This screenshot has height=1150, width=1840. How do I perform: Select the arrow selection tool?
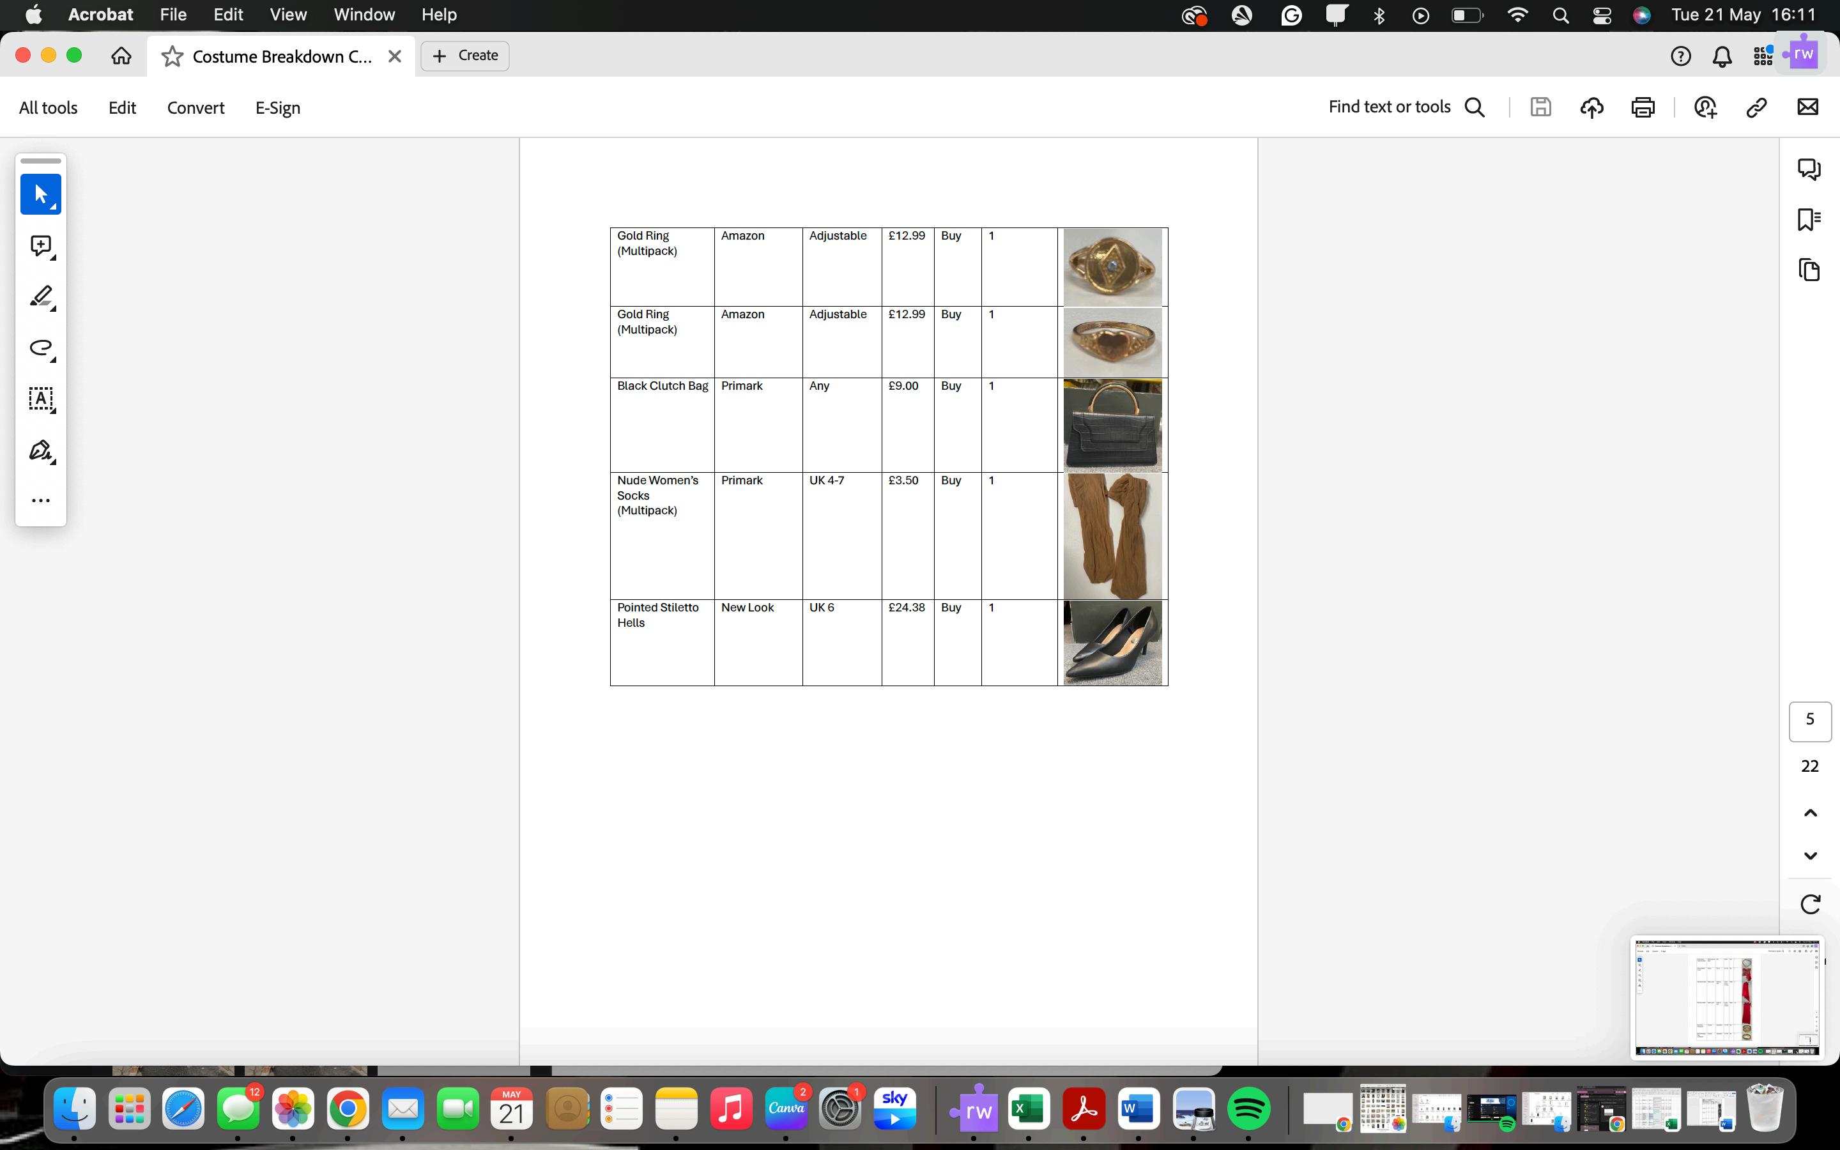pyautogui.click(x=40, y=194)
